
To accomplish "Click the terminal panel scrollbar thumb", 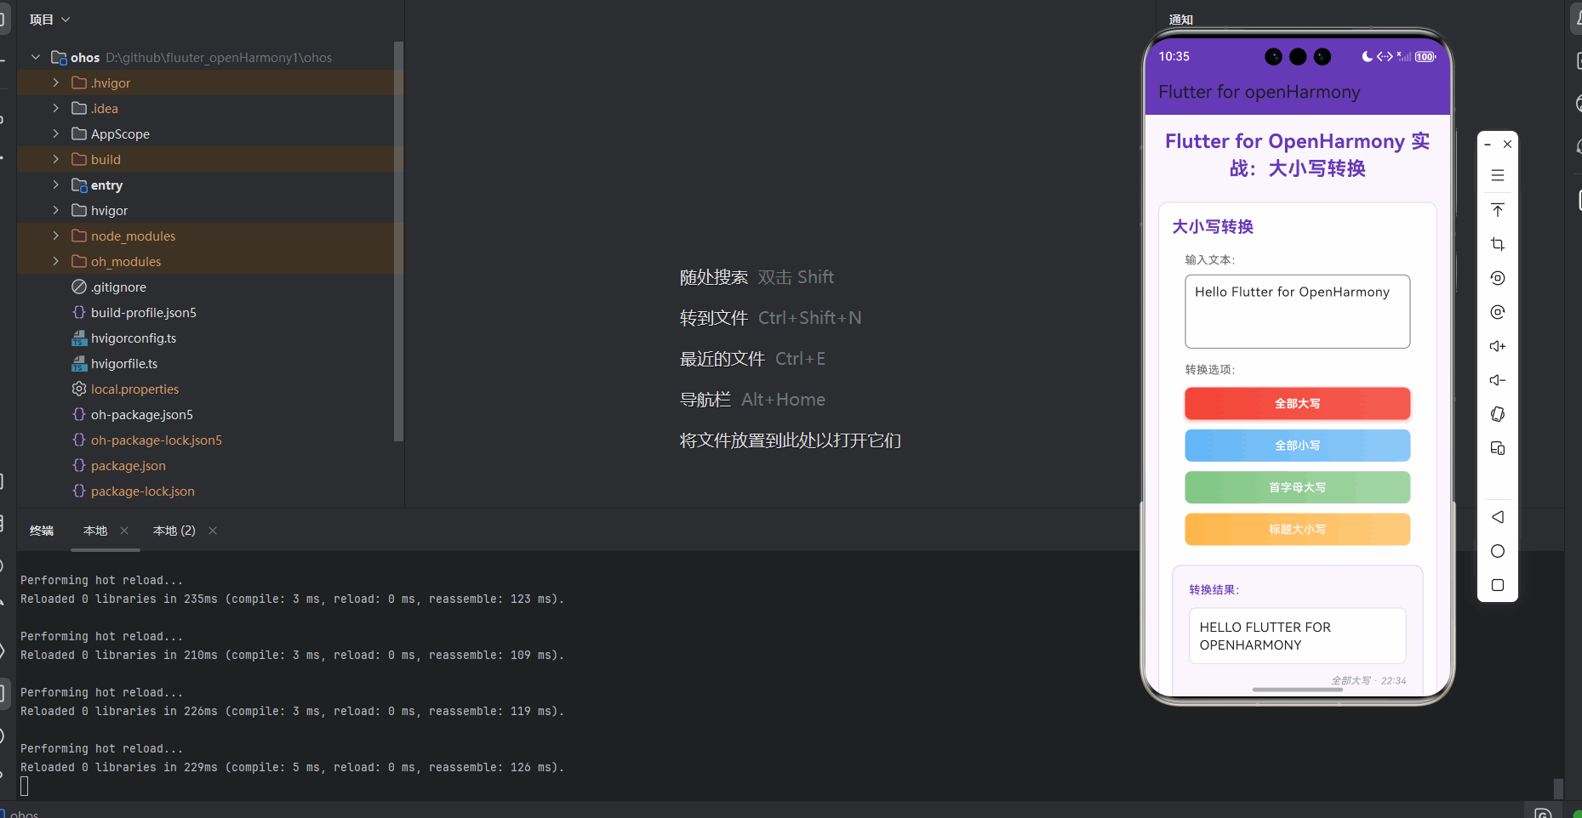I will [1557, 788].
